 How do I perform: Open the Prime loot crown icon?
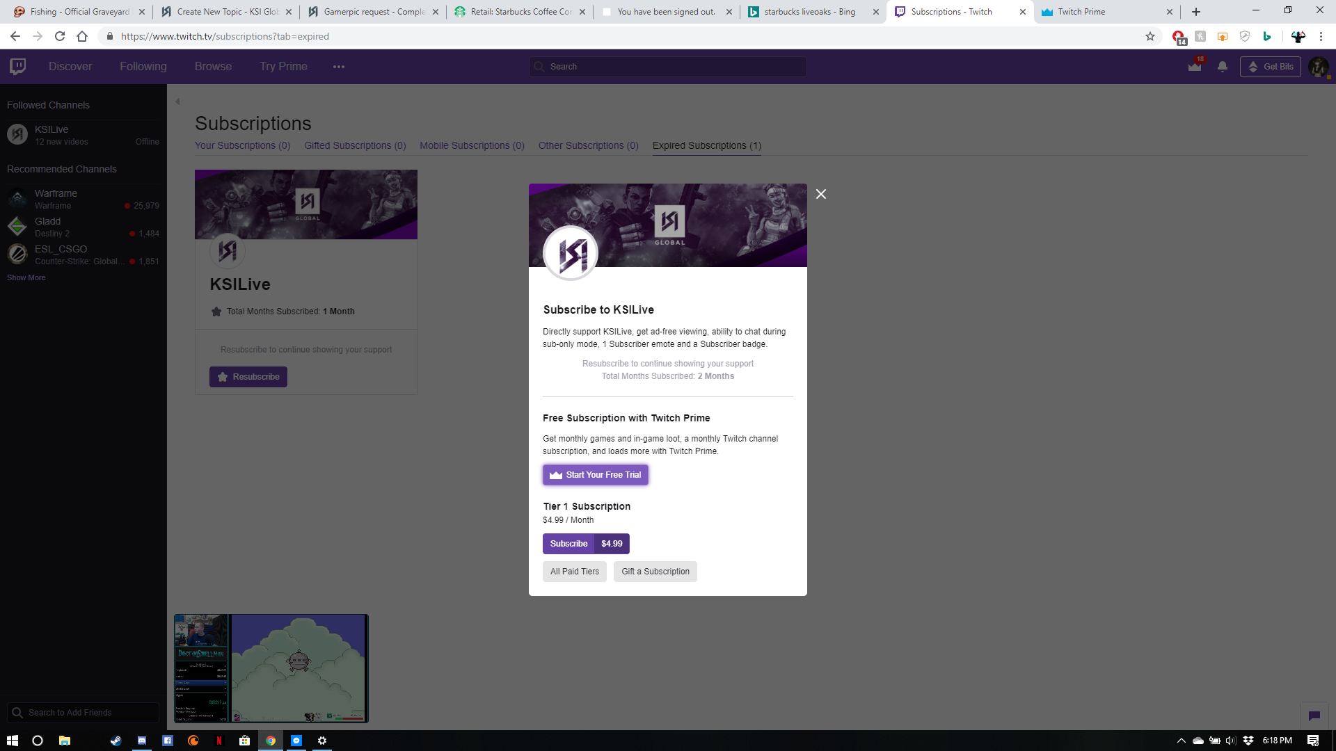[x=1195, y=67]
